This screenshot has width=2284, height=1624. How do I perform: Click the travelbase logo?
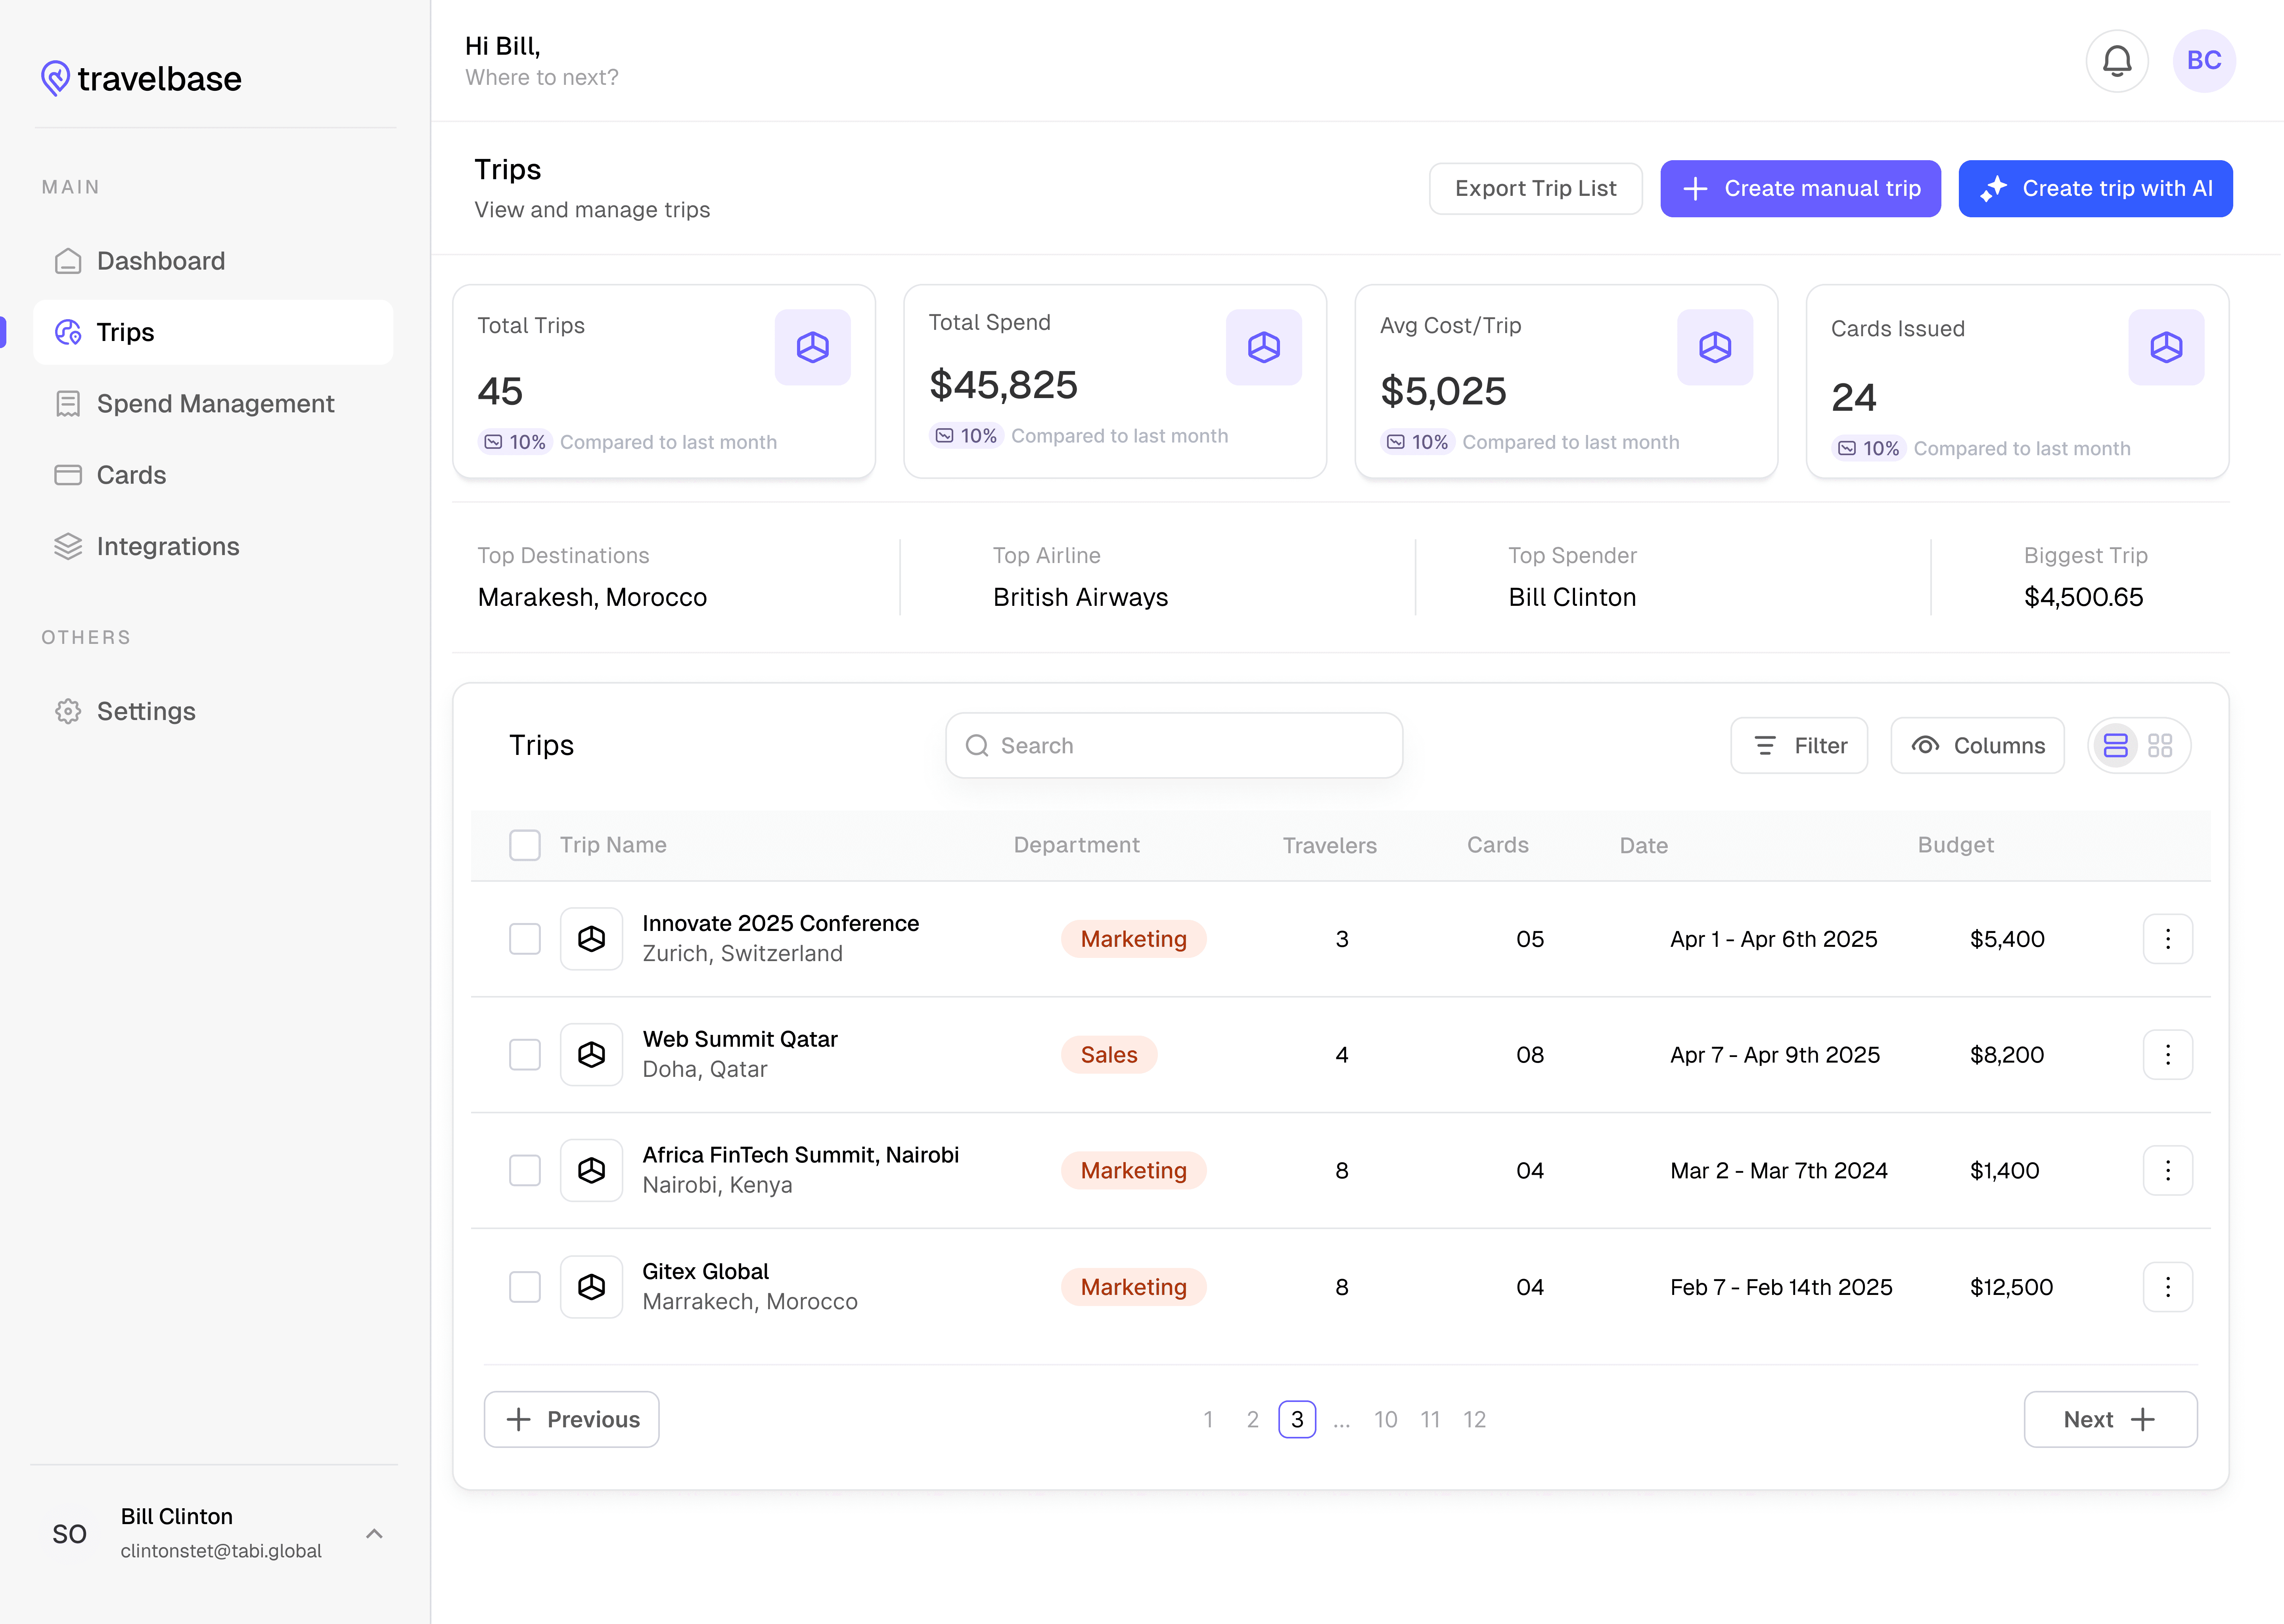(x=142, y=78)
